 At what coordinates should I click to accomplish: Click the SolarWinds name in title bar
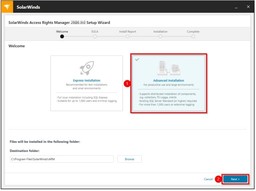click(28, 7)
